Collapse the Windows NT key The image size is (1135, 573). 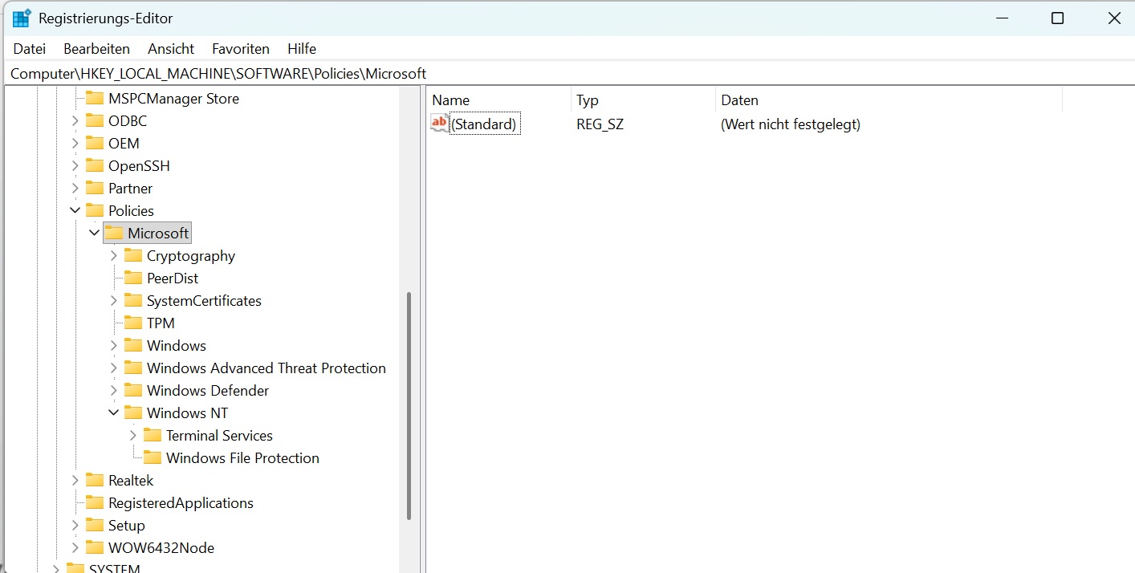tap(114, 413)
